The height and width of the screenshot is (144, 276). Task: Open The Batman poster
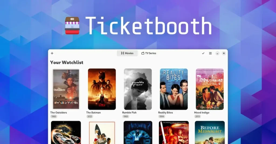102,89
